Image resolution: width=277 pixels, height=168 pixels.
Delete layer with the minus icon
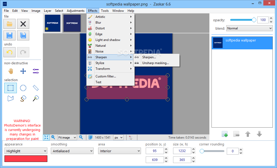click(x=236, y=134)
